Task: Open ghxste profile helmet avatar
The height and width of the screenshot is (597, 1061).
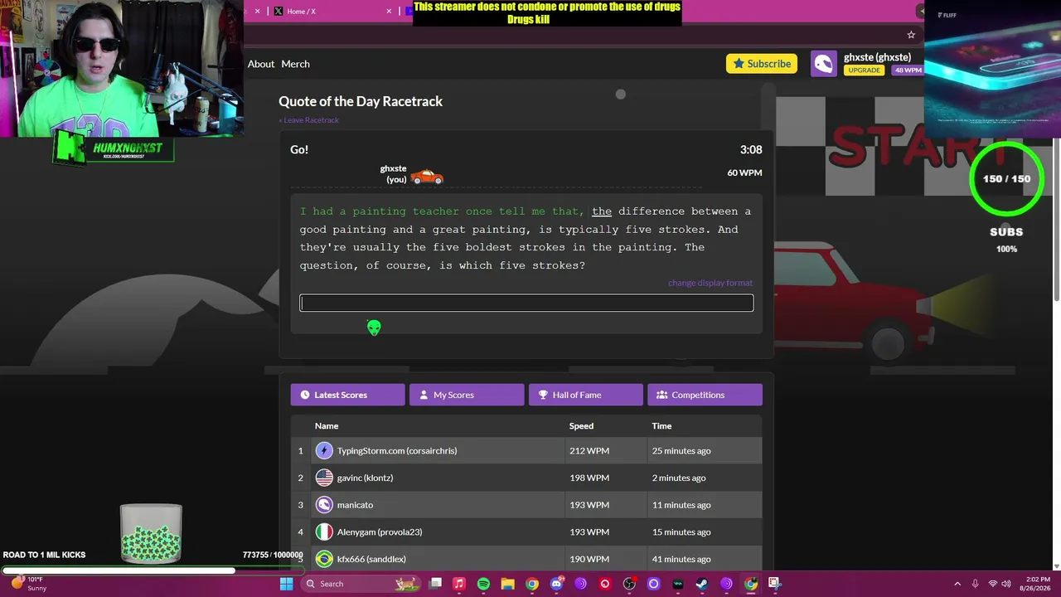Action: (823, 64)
